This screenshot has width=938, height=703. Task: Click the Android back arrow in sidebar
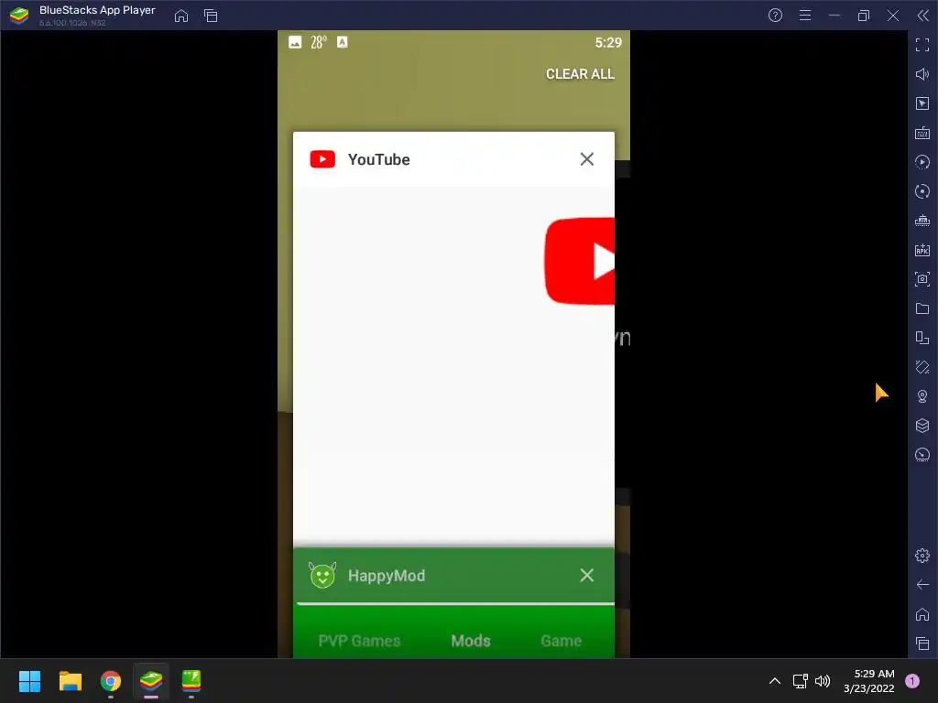tap(922, 585)
